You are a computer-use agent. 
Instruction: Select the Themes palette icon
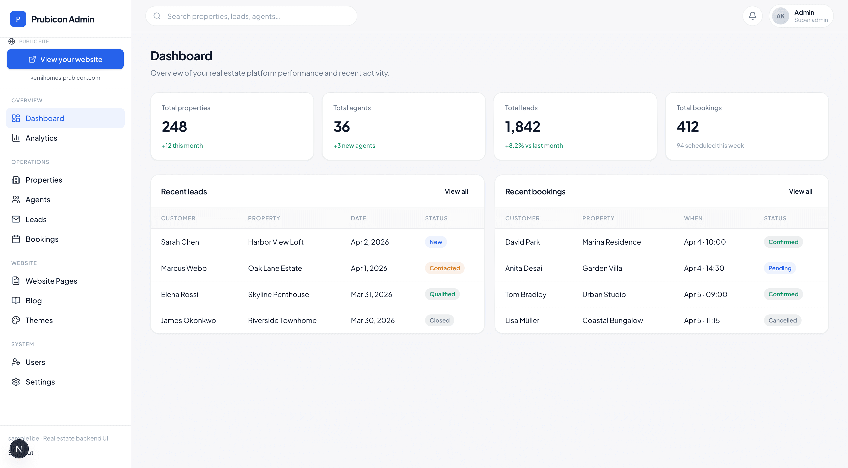[16, 320]
